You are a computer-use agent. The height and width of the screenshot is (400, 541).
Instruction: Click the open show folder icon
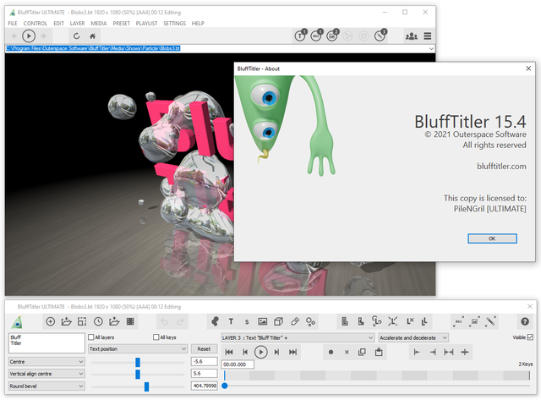66,321
